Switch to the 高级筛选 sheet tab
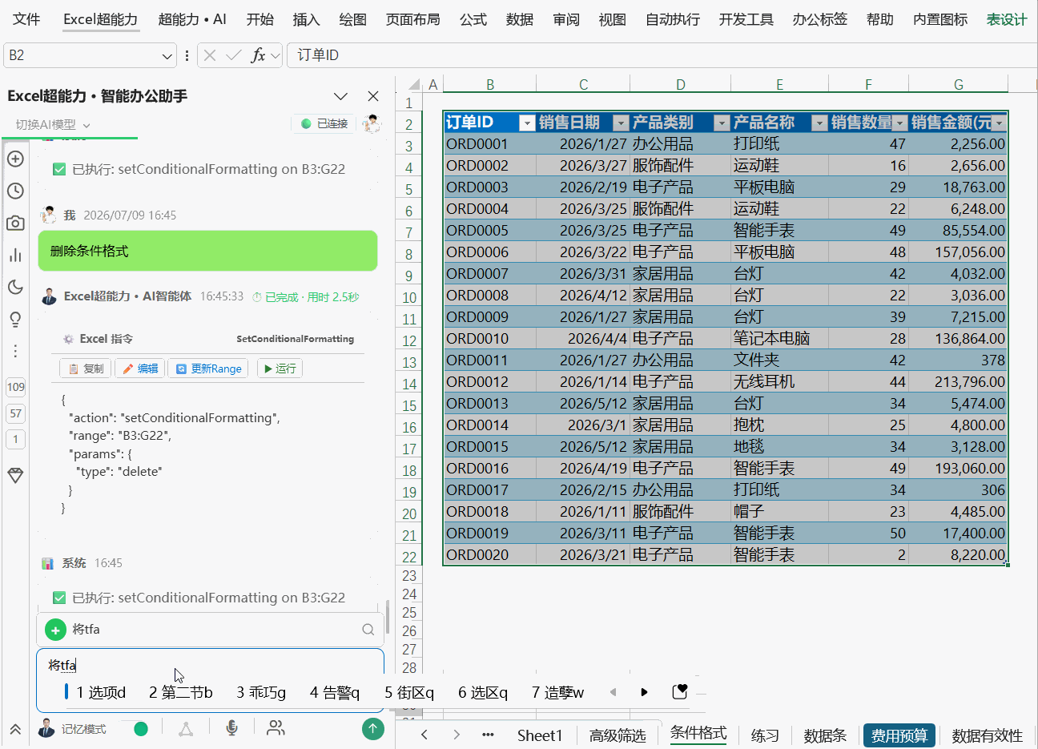Screen dimensions: 1038x749 click(x=618, y=735)
